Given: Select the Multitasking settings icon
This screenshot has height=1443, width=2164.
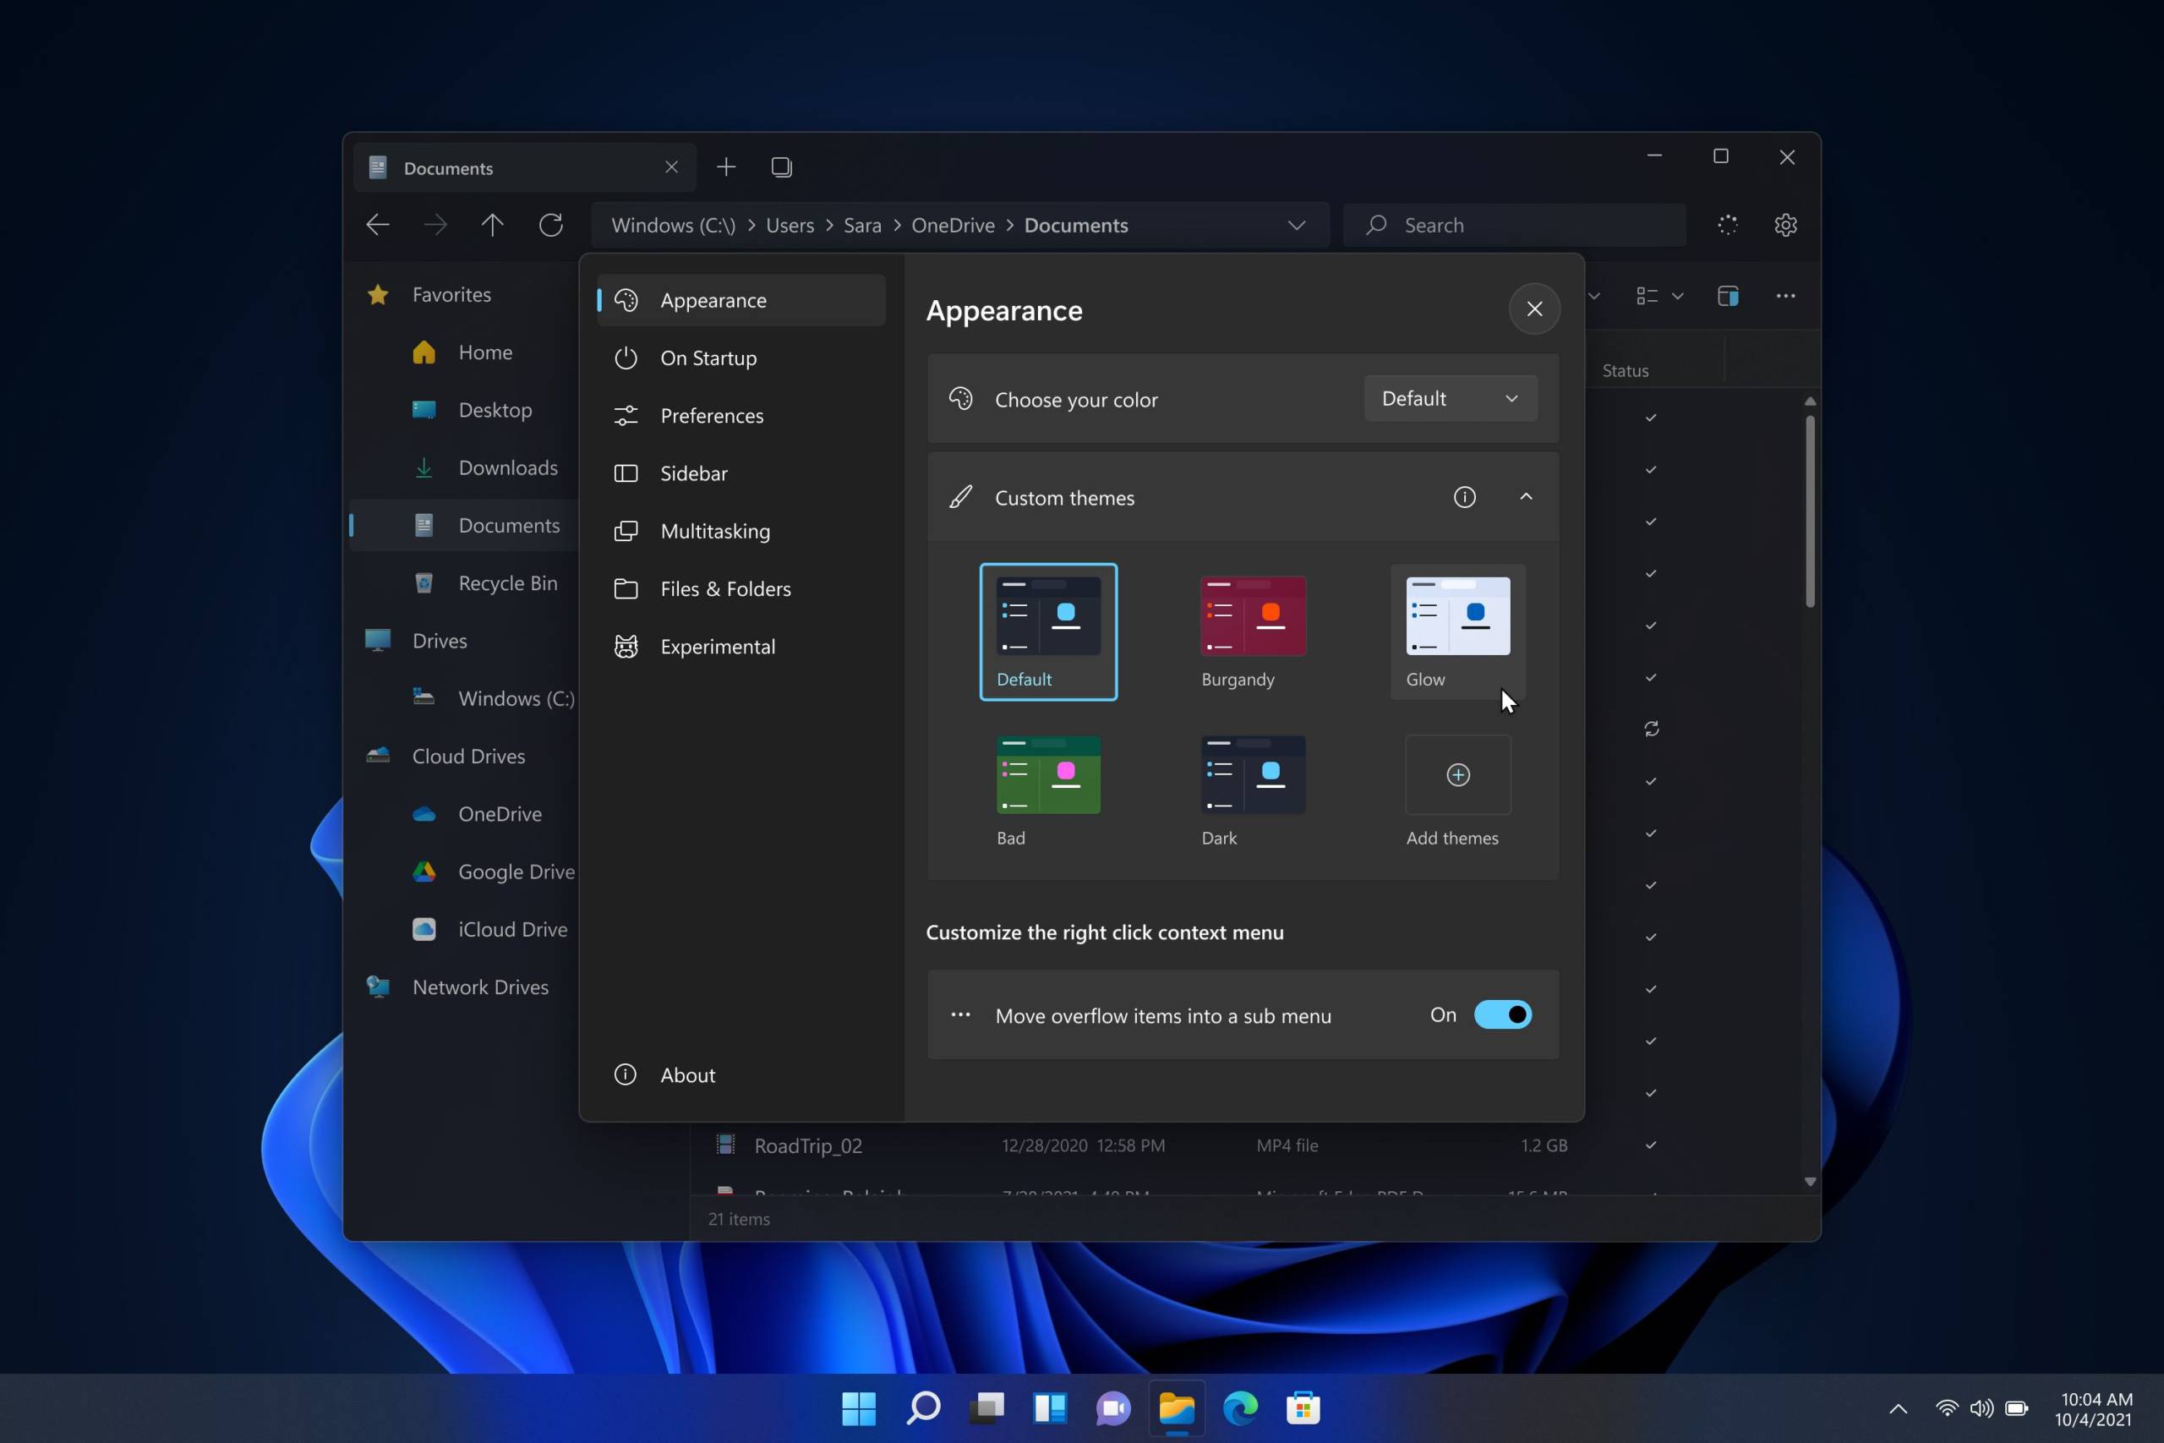Looking at the screenshot, I should click(626, 531).
